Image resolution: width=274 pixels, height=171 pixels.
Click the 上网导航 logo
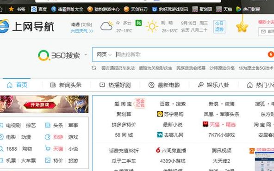(x=27, y=27)
